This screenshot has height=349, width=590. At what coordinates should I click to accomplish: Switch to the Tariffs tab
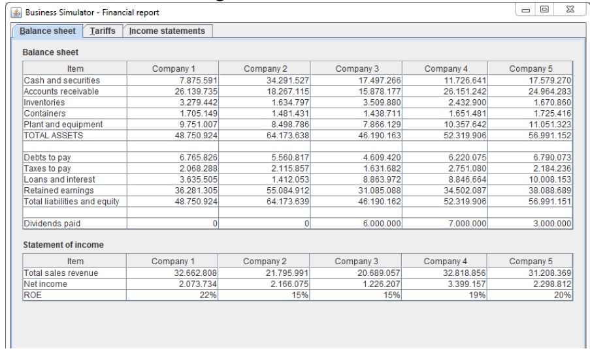[x=103, y=31]
